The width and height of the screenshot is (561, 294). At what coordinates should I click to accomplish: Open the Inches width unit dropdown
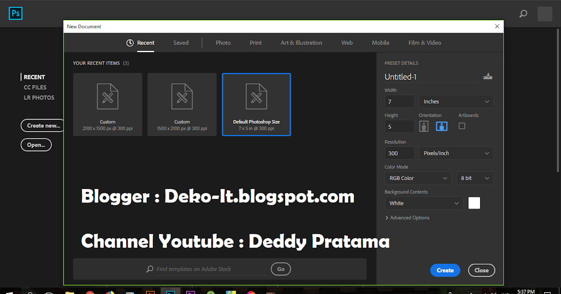456,101
